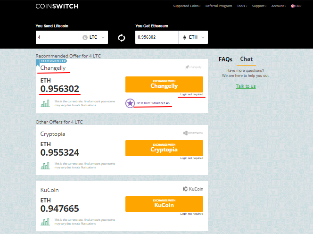
Task: Open the ETH currency dropdown
Action: click(x=193, y=37)
